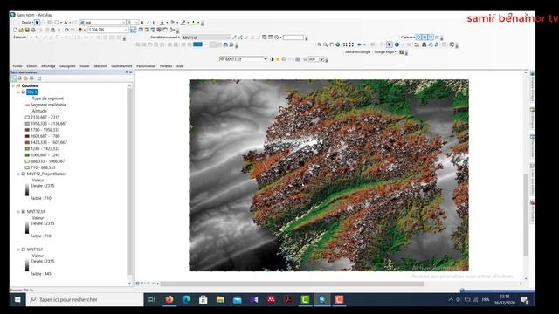
Task: Collapse the MNT12.tif layer legend
Action: (18, 212)
